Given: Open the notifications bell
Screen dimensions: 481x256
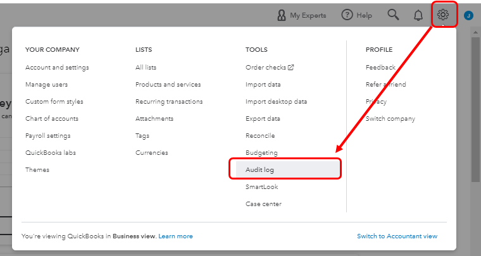Looking at the screenshot, I should coord(418,15).
